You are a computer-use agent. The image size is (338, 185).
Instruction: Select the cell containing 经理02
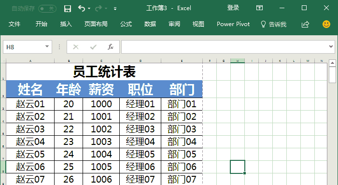tap(141, 116)
